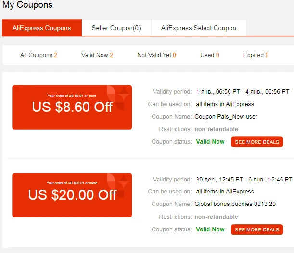The image size is (294, 253).
Task: Click the My Coupons page heading
Action: pos(27,4)
